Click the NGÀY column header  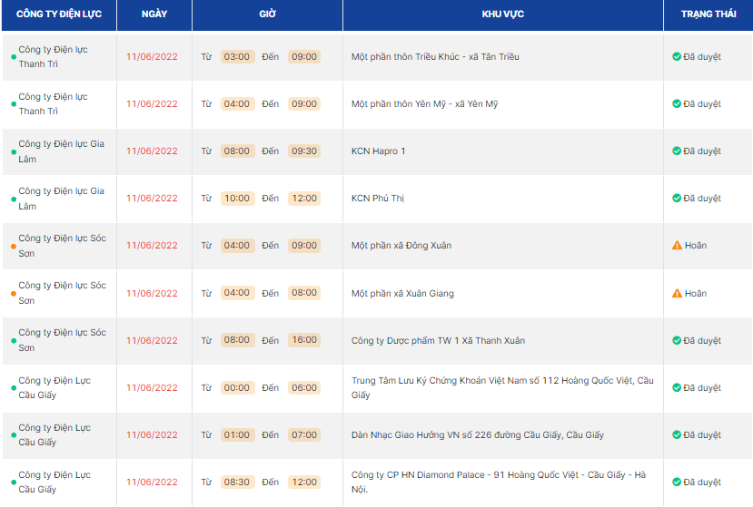pos(154,15)
